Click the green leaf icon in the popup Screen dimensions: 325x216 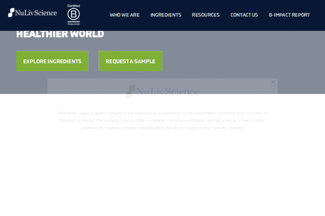point(131,91)
